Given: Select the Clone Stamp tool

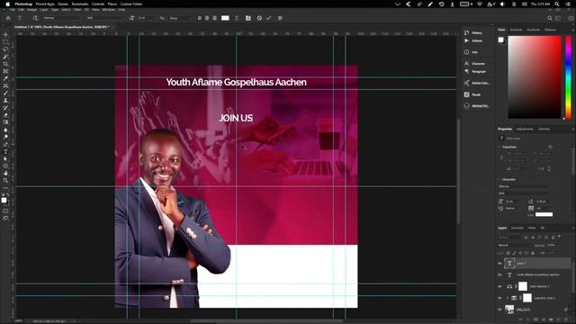Looking at the screenshot, I should (x=5, y=100).
